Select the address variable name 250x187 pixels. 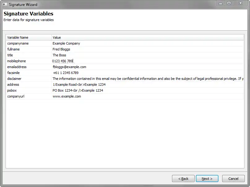pos(13,85)
